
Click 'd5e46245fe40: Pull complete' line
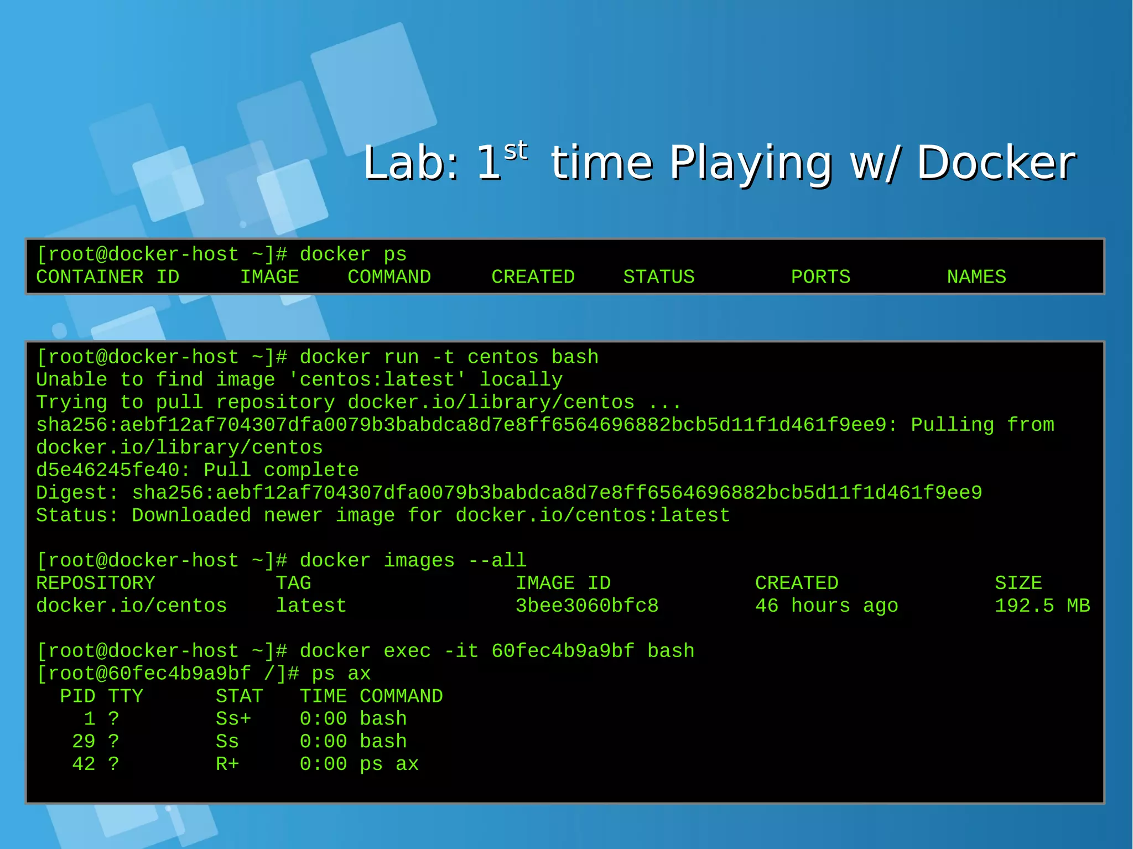(198, 470)
